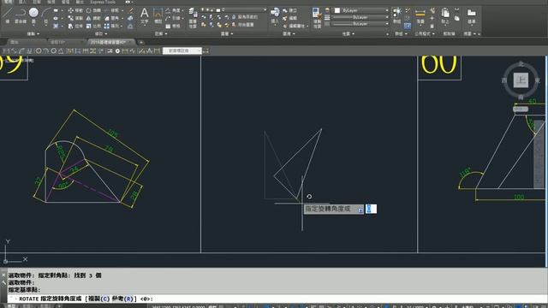Click the object color swatch box
Viewport: 548px width, 308px height.
pos(337,10)
